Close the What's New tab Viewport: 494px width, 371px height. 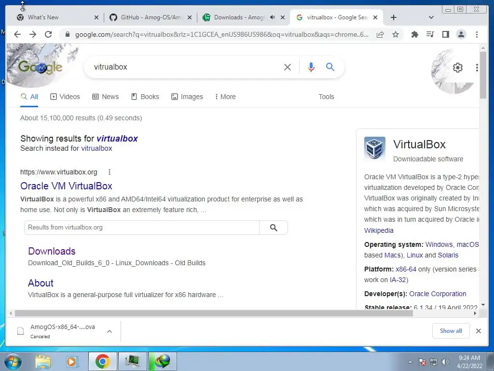(96, 17)
